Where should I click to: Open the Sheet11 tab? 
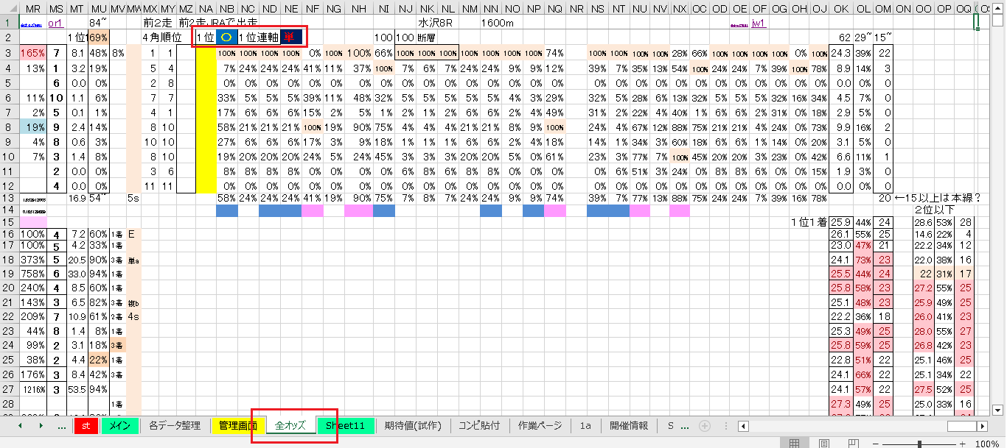(x=346, y=426)
